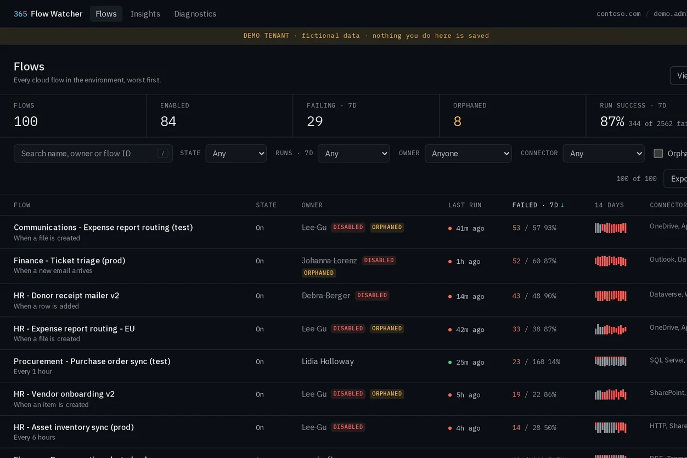
Task: Click the Run Success 87% stat card
Action: point(637,115)
